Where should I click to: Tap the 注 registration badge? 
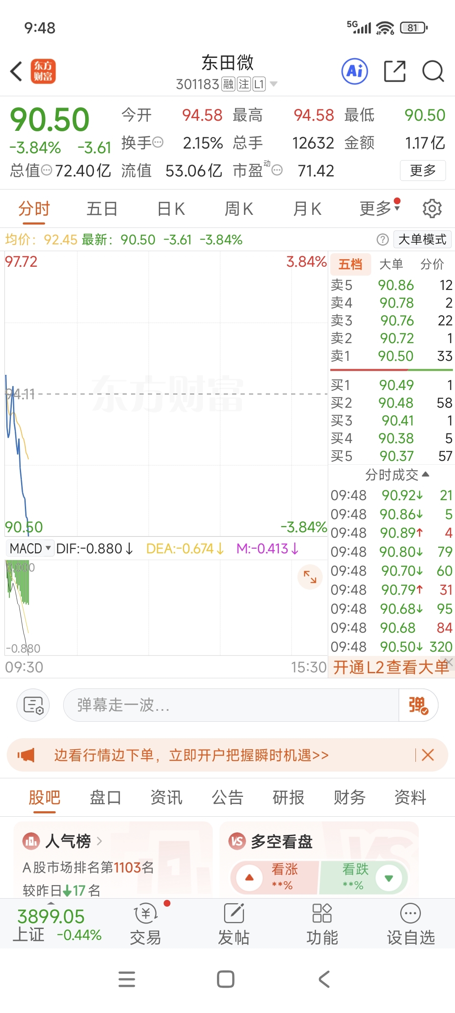tap(244, 84)
